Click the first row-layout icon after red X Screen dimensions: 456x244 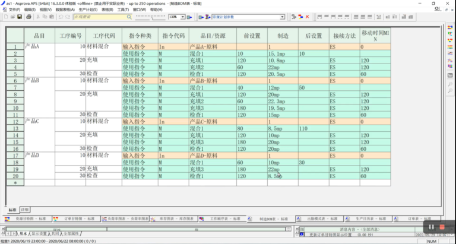pos(319,17)
